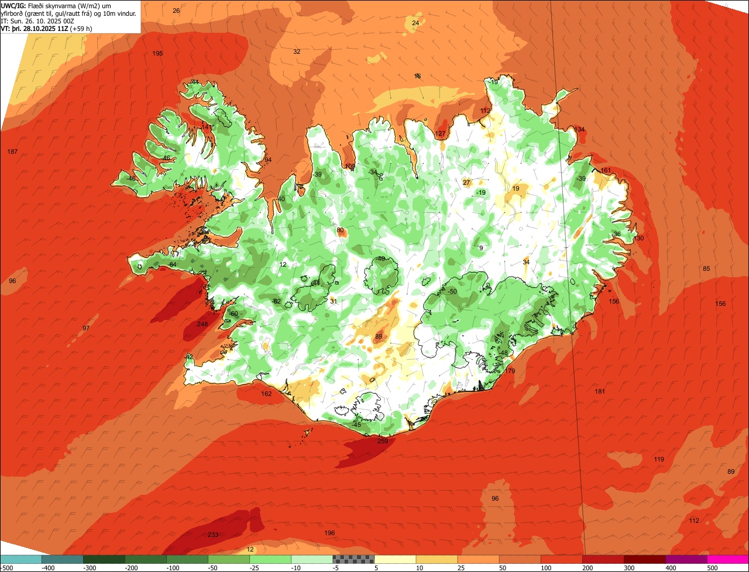The image size is (749, 572).
Task: Click the legend label "300"
Action: [x=628, y=568]
